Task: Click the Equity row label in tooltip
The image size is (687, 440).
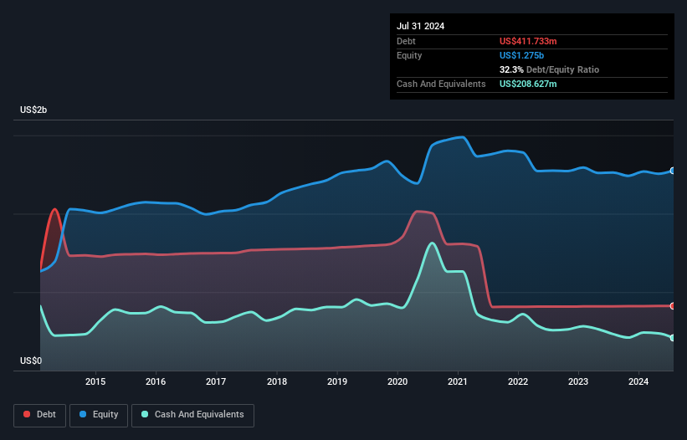Action: [409, 55]
